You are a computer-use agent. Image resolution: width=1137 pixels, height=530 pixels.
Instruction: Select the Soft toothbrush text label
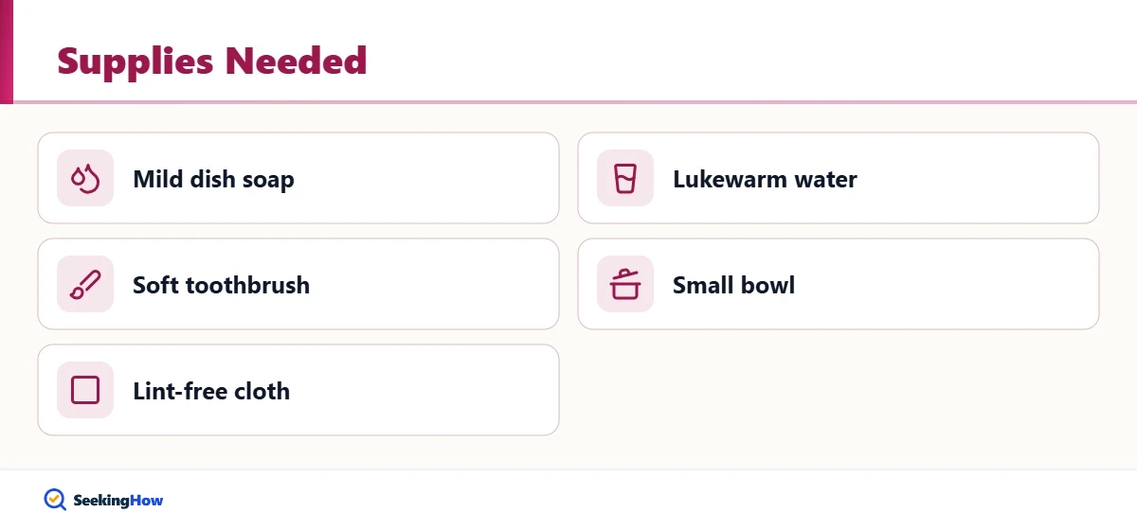pos(221,285)
